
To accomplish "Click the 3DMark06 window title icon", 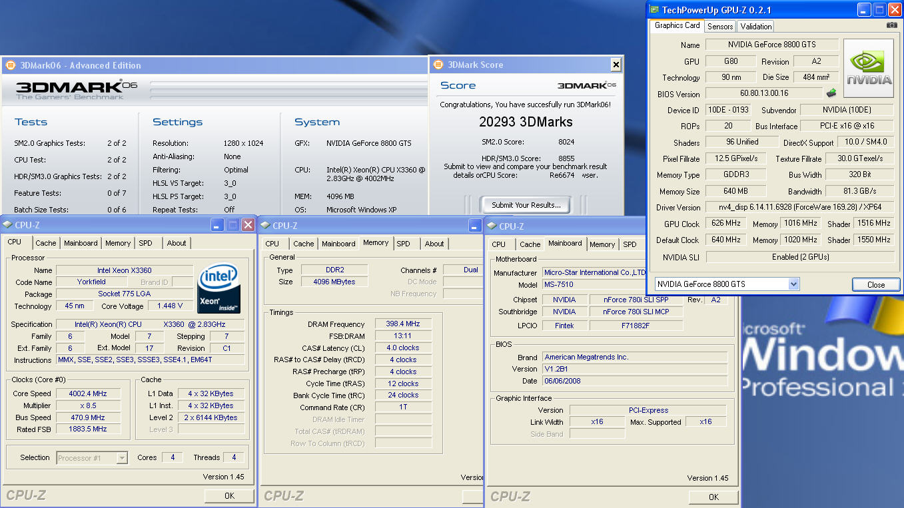I will (x=10, y=65).
